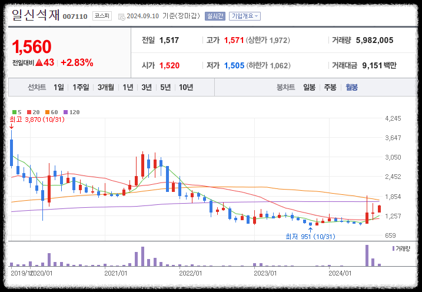Click the stock code 007110

pyautogui.click(x=75, y=16)
